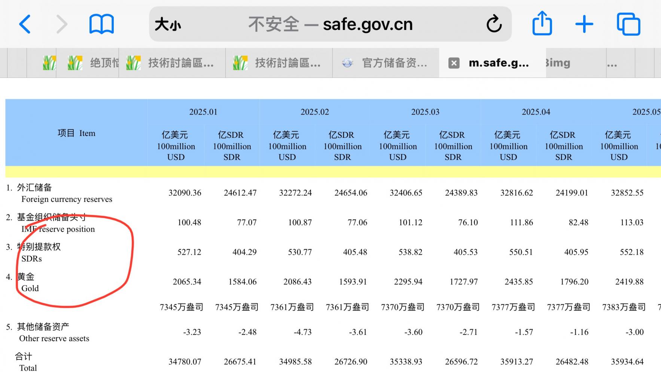661x372 pixels.
Task: Go back with the back arrow
Action: pos(25,25)
